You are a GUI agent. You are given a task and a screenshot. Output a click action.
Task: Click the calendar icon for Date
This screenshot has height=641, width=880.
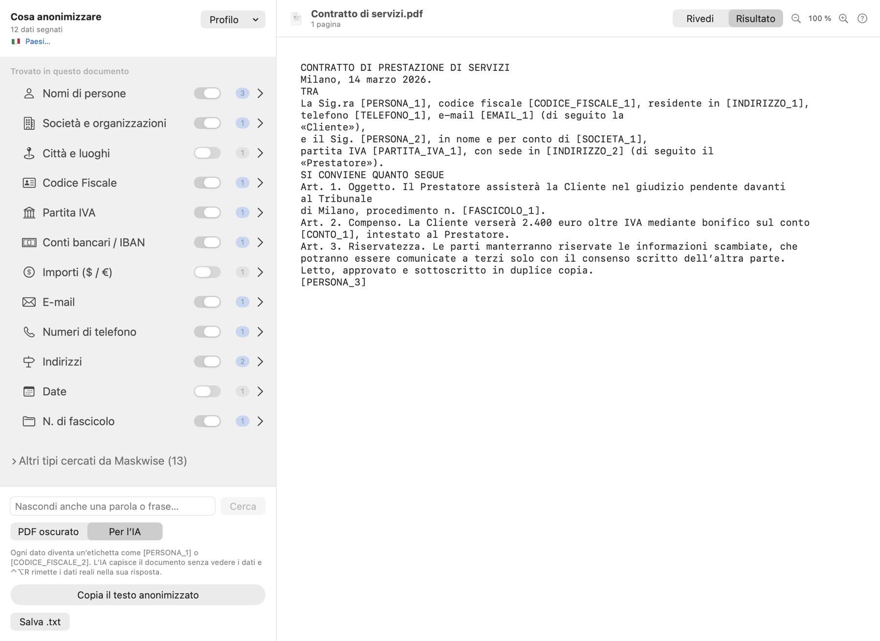coord(29,391)
